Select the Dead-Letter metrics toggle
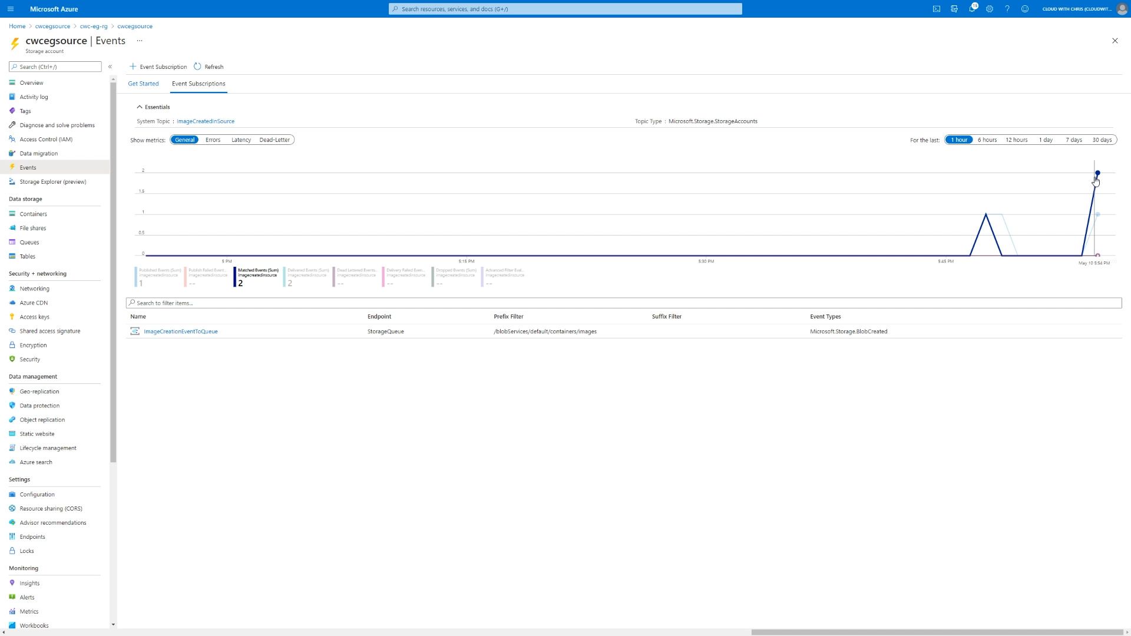Image resolution: width=1131 pixels, height=636 pixels. point(274,140)
